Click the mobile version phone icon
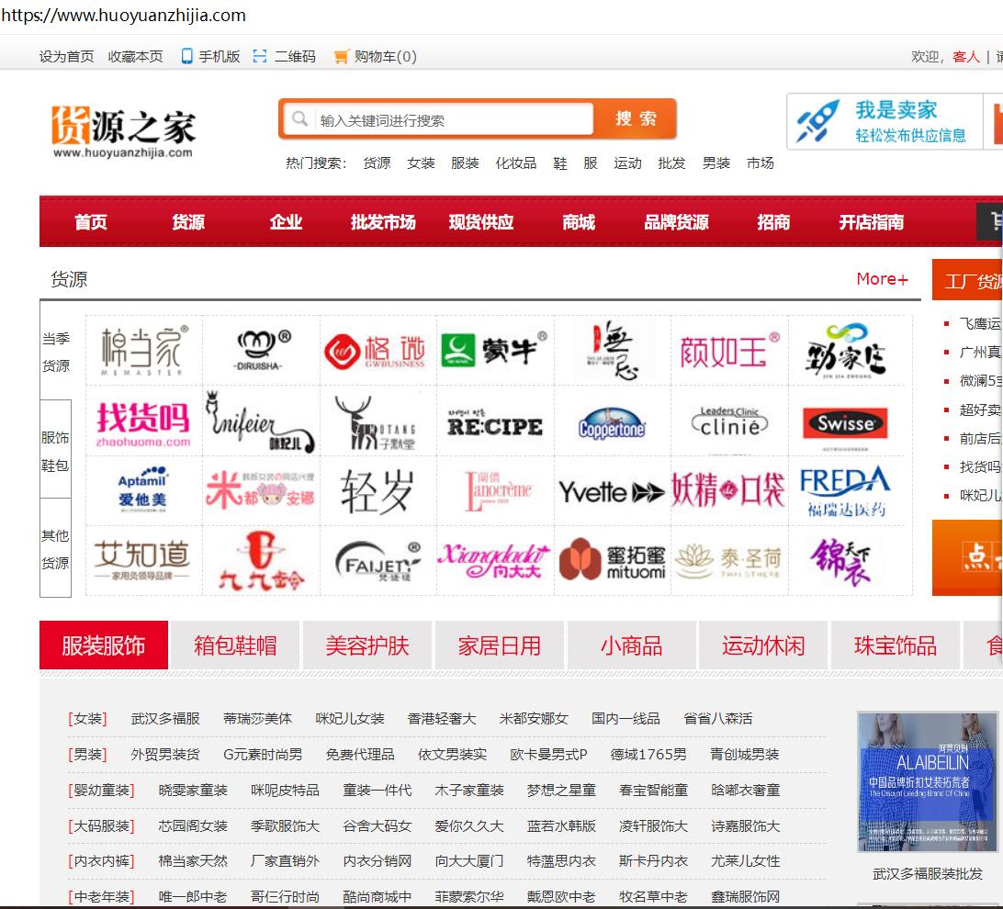 [x=186, y=56]
